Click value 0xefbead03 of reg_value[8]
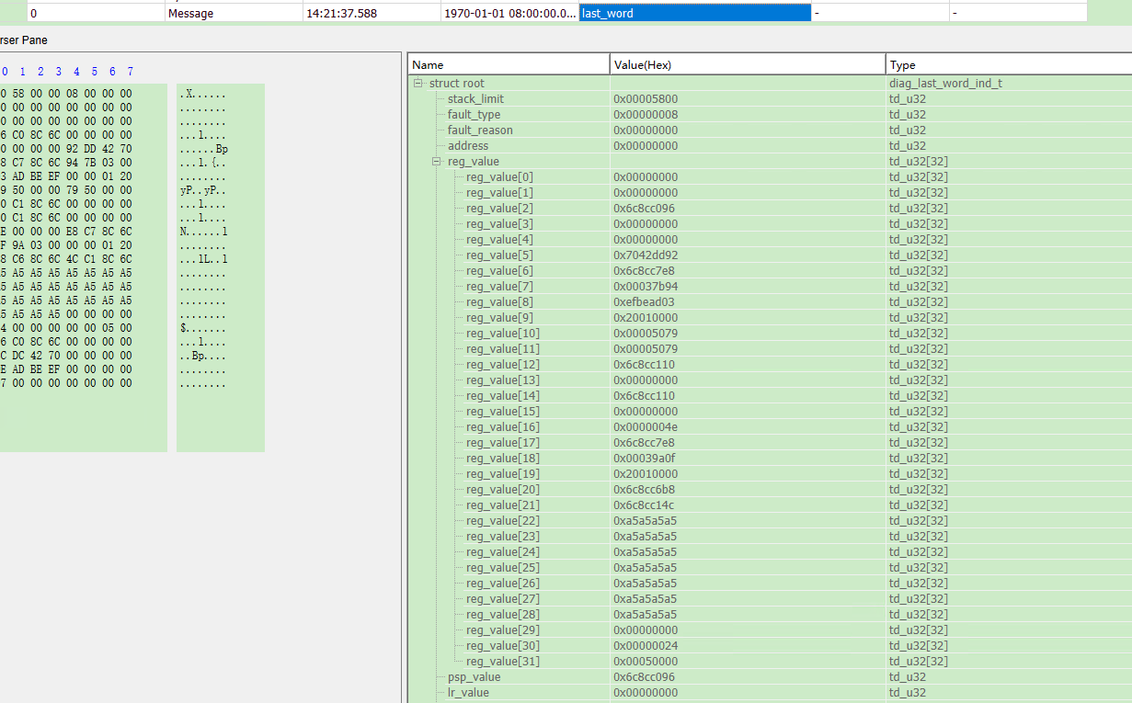The height and width of the screenshot is (703, 1132). 644,302
